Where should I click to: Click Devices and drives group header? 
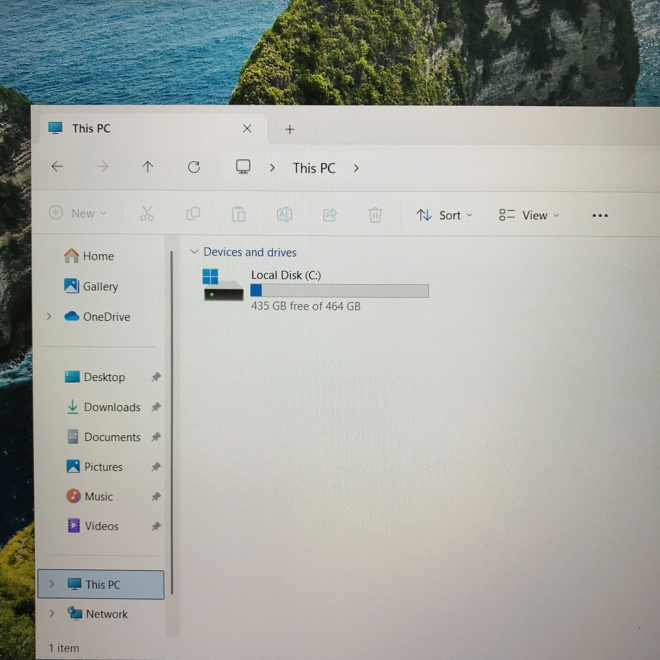tap(250, 252)
